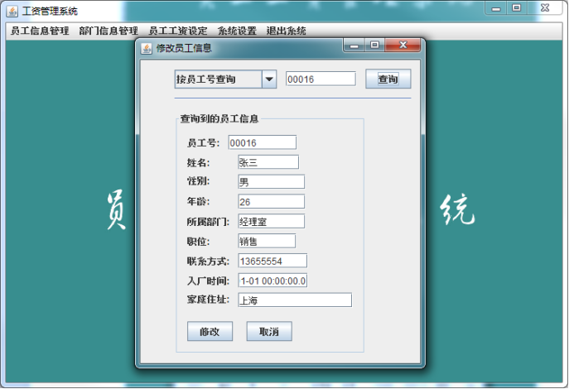Click the Java icon in 工资管理系统 title bar
The height and width of the screenshot is (389, 569).
click(12, 12)
